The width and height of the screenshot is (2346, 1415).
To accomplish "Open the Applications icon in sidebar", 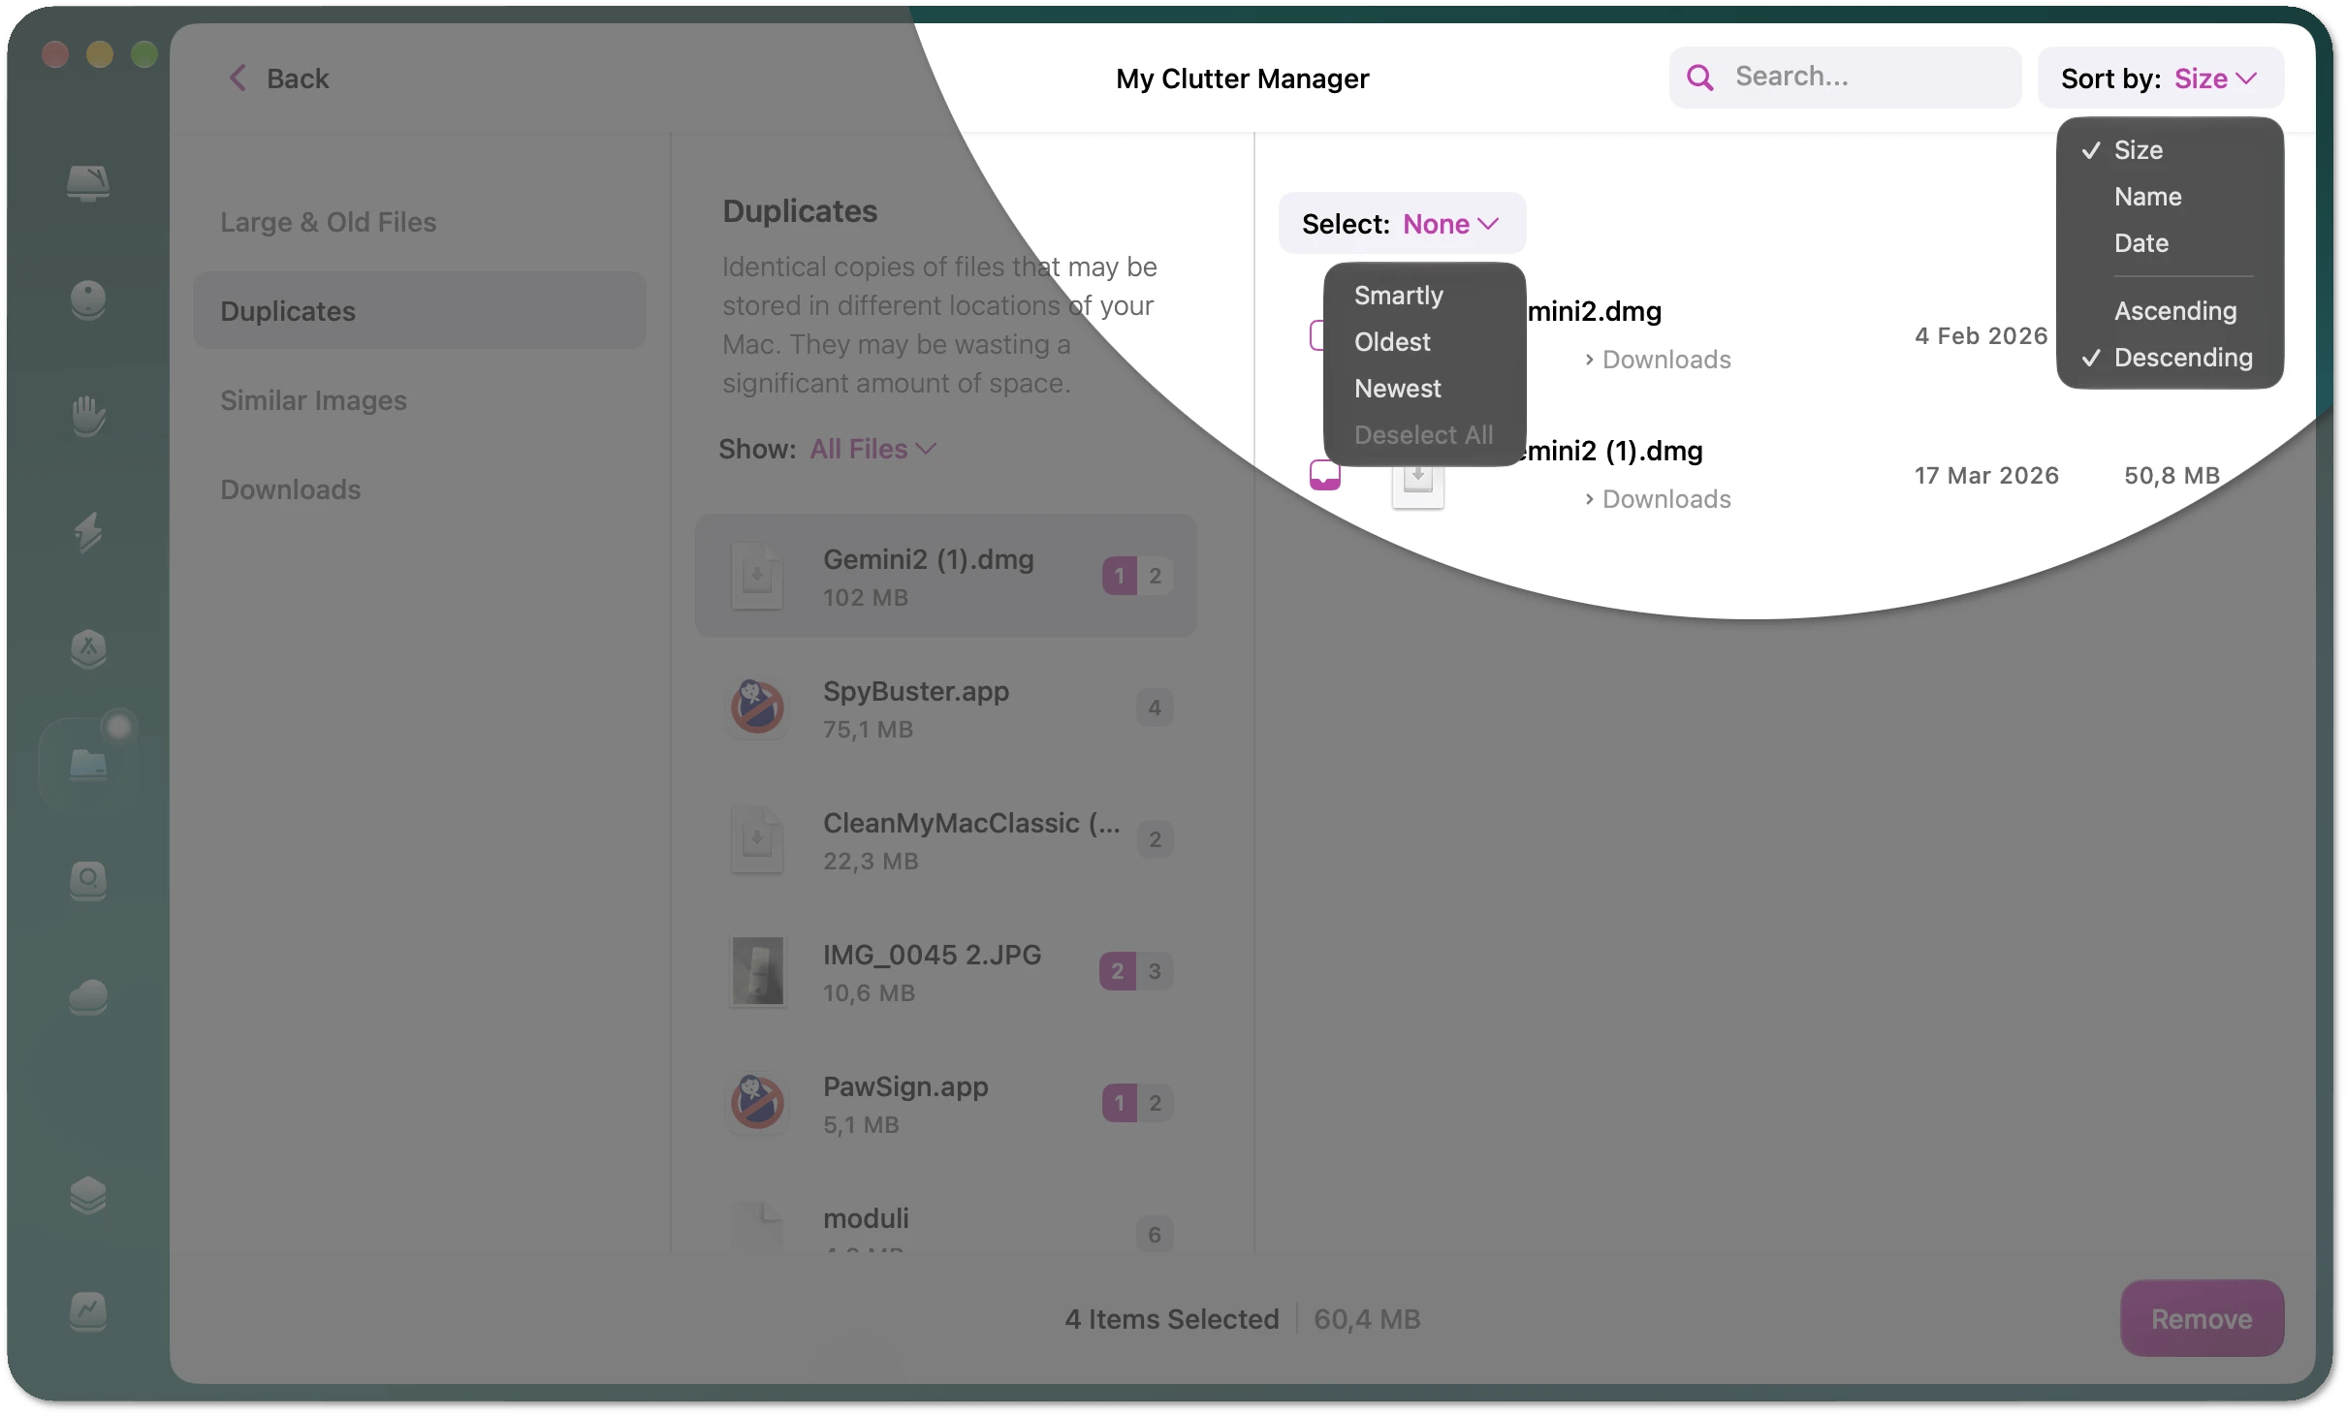I will pos(88,648).
